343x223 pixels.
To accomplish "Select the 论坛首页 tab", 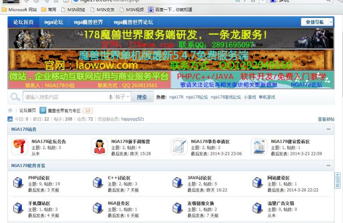I will point(24,22).
